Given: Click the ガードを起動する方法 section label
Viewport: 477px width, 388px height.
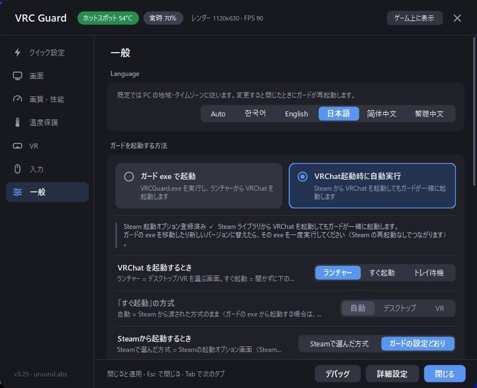Looking at the screenshot, I should pos(139,145).
